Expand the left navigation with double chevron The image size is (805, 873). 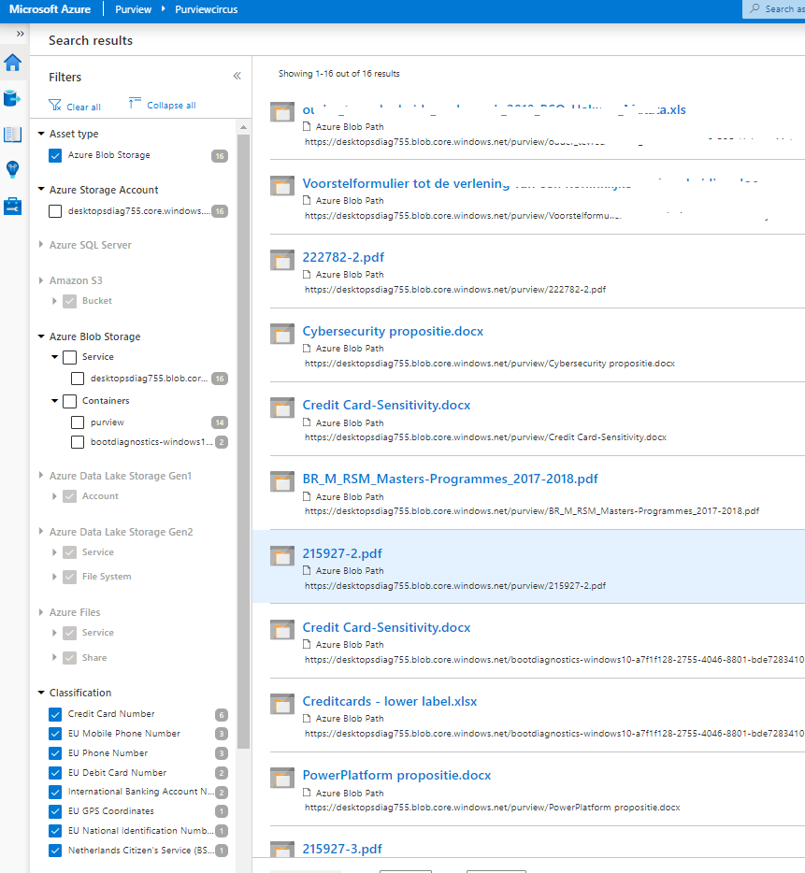coord(20,34)
